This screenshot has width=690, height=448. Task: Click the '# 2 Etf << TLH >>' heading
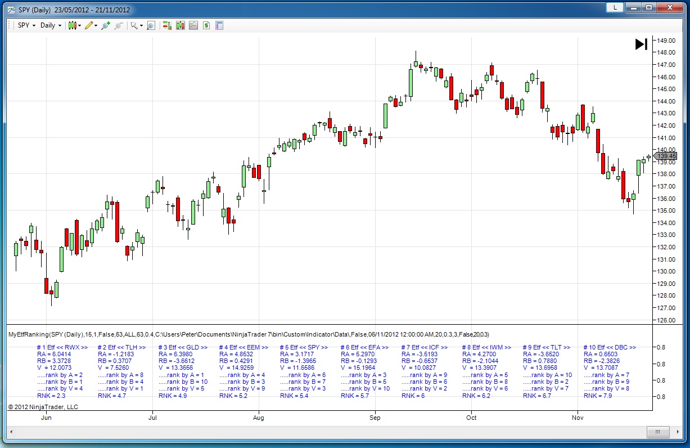[121, 347]
